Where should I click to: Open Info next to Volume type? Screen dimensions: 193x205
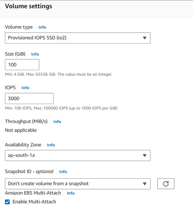(x=42, y=27)
